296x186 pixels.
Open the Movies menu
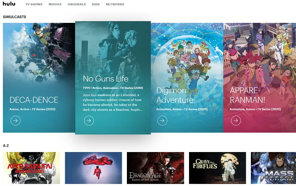pos(55,4)
